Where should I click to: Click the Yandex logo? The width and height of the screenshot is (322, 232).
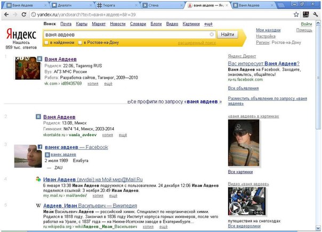[x=21, y=34]
